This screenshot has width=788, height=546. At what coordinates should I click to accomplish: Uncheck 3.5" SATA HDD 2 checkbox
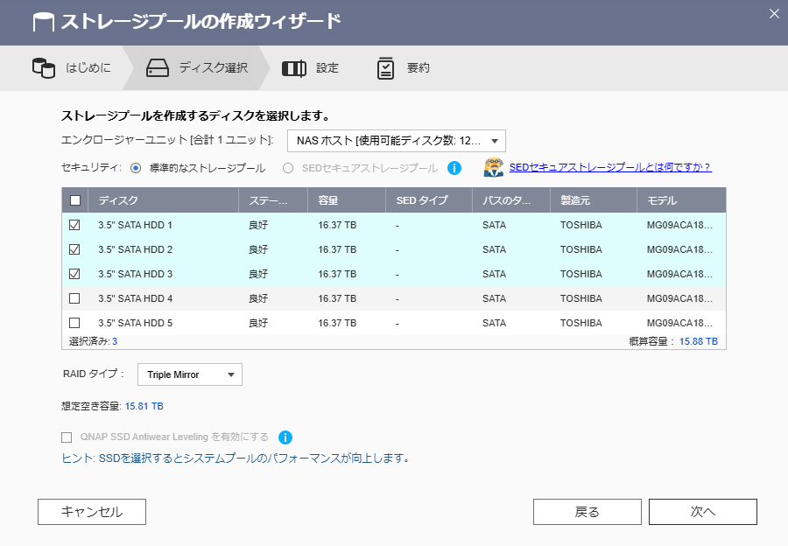(74, 249)
